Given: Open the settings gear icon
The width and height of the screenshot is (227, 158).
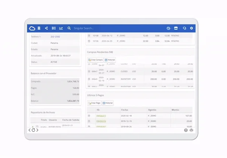Looking at the screenshot, I should [191, 28].
